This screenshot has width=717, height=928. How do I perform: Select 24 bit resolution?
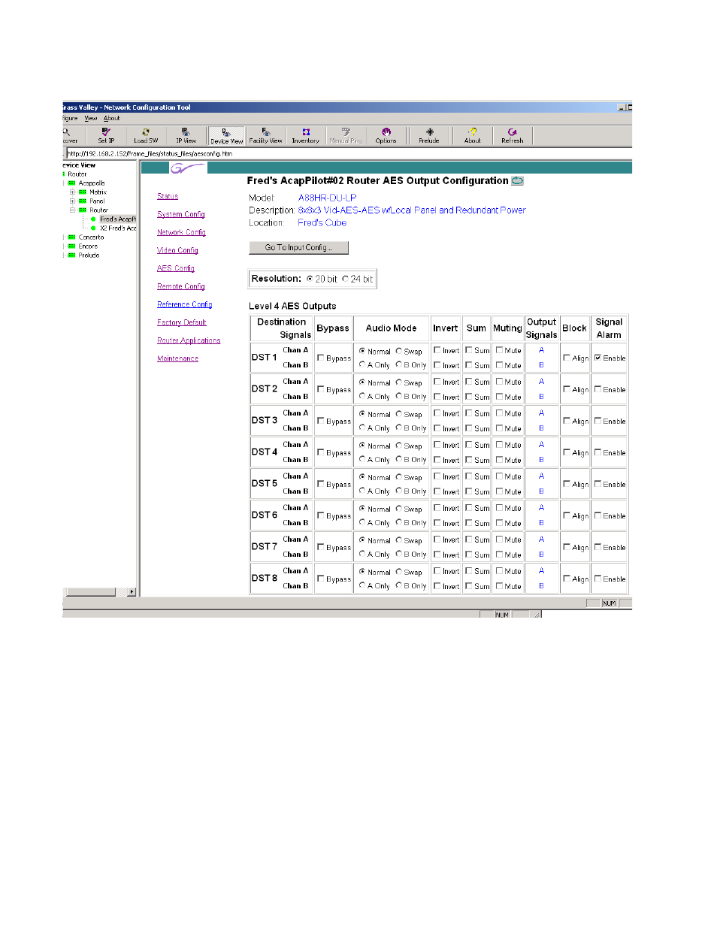[x=346, y=279]
